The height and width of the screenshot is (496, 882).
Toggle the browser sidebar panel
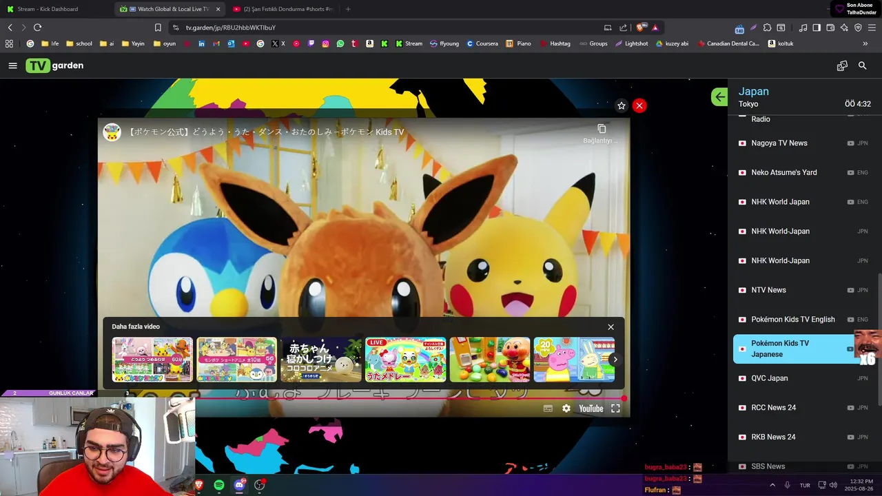tap(817, 28)
